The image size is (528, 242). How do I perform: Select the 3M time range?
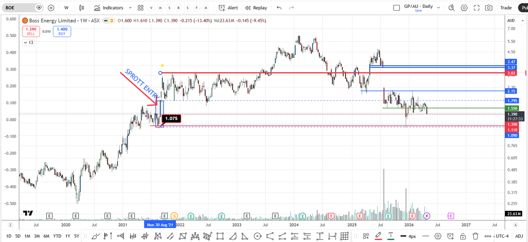coord(37,236)
